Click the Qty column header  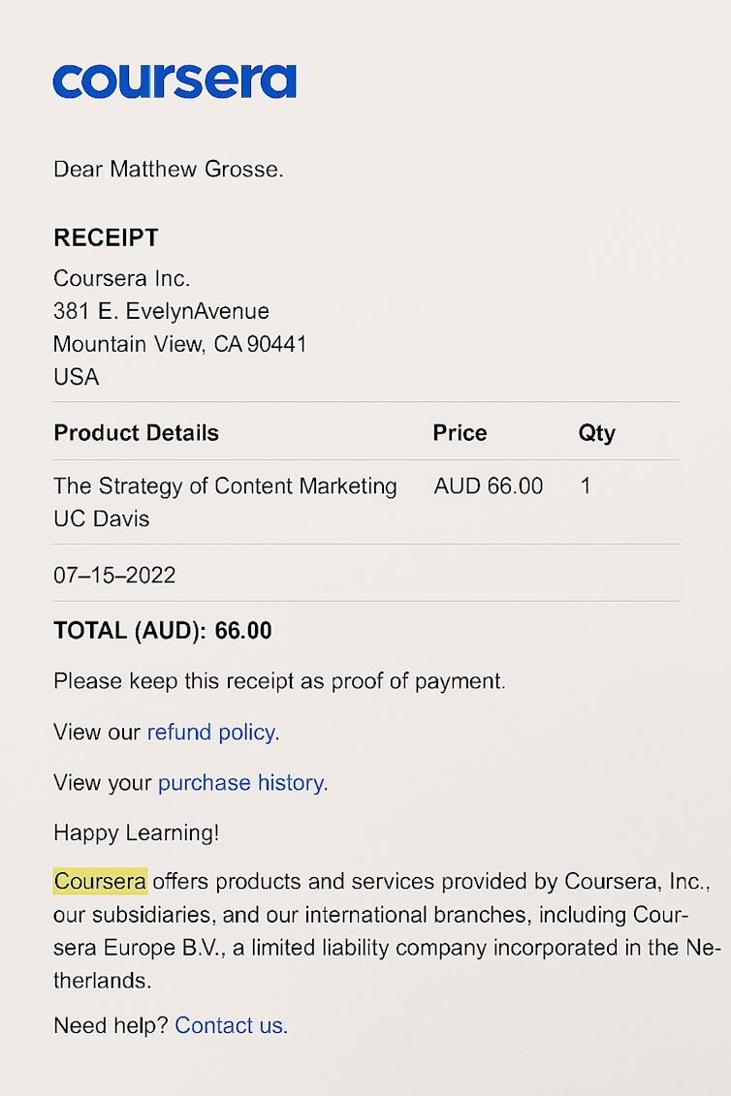[596, 433]
